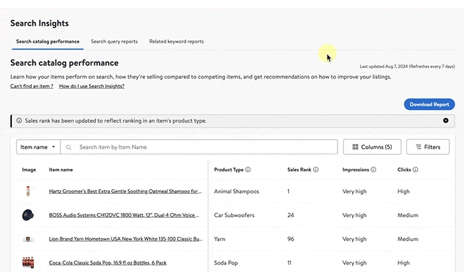
Task: Switch to Search query reports tab
Action: click(114, 42)
